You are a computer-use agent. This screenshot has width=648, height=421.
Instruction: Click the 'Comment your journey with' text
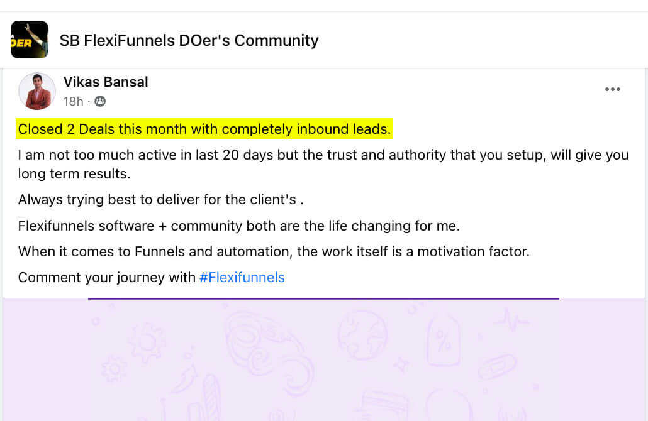tap(107, 277)
